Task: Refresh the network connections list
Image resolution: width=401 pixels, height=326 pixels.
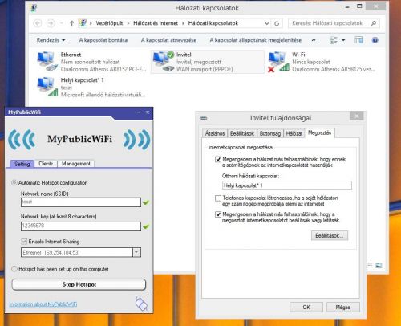Action: pyautogui.click(x=277, y=23)
